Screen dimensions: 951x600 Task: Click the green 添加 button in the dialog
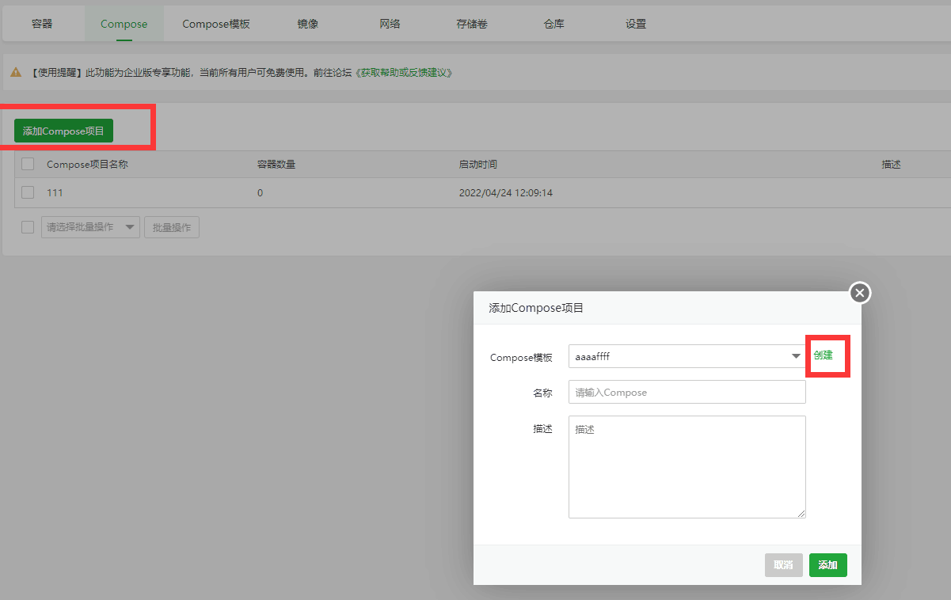828,565
